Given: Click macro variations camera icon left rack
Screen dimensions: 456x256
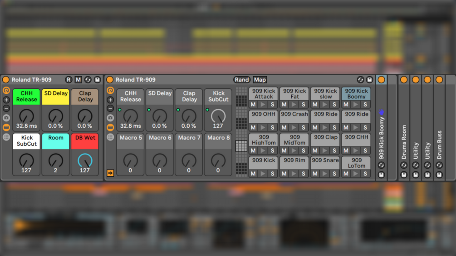Looking at the screenshot, I should point(6,118).
